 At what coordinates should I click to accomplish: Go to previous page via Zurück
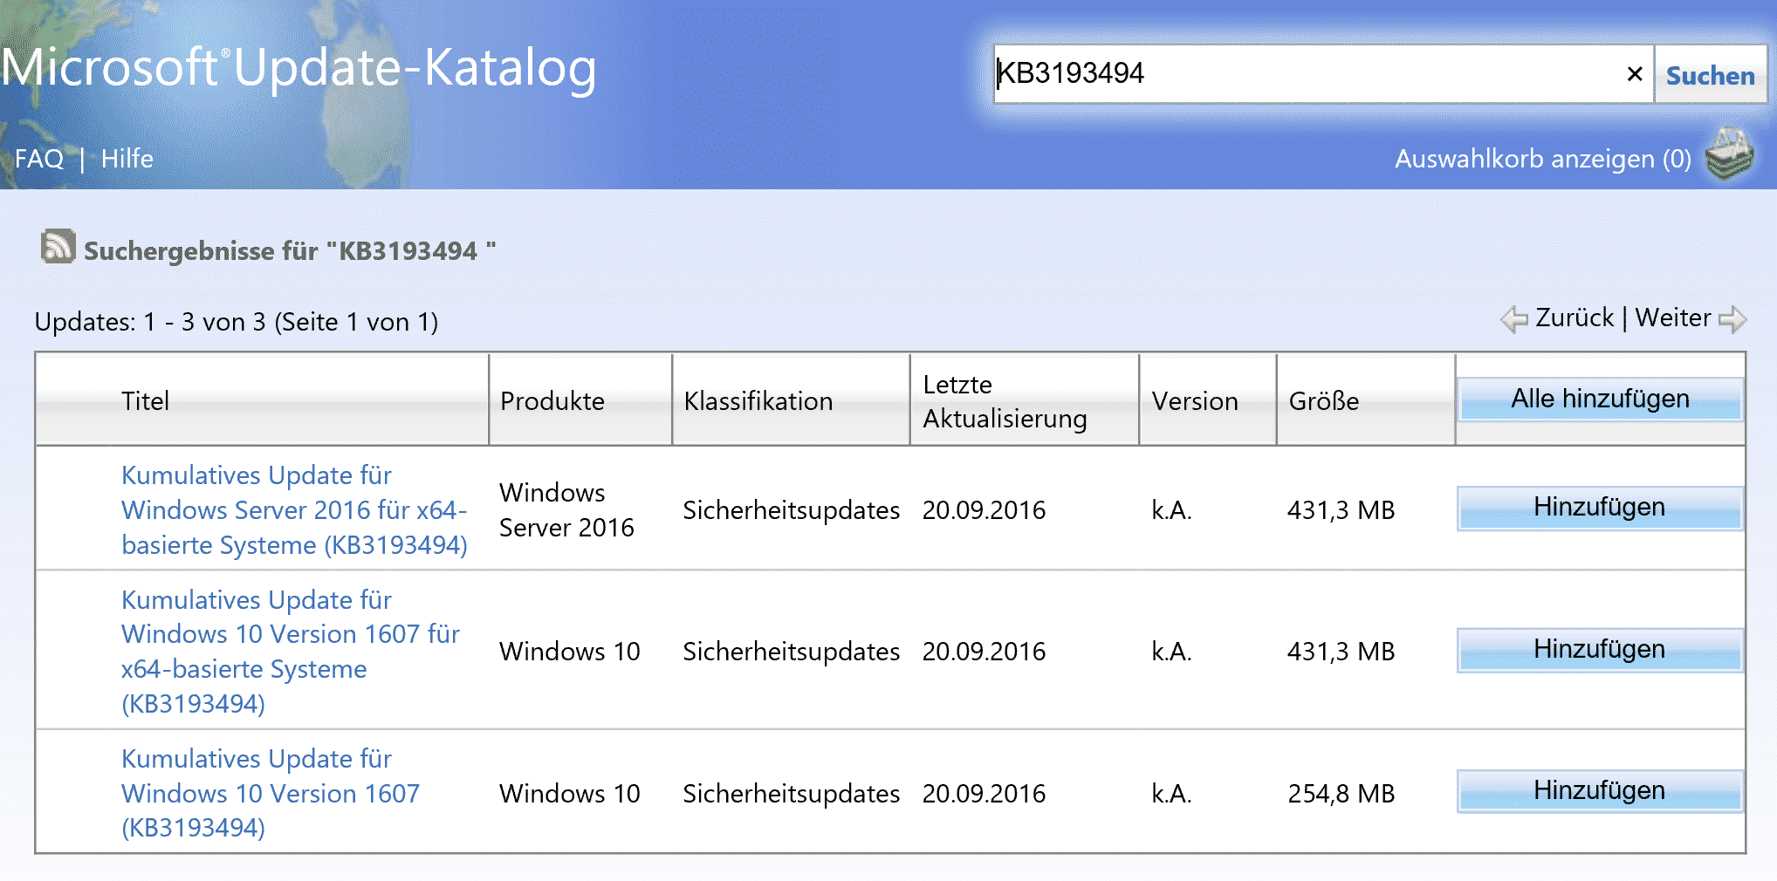[x=1575, y=318]
